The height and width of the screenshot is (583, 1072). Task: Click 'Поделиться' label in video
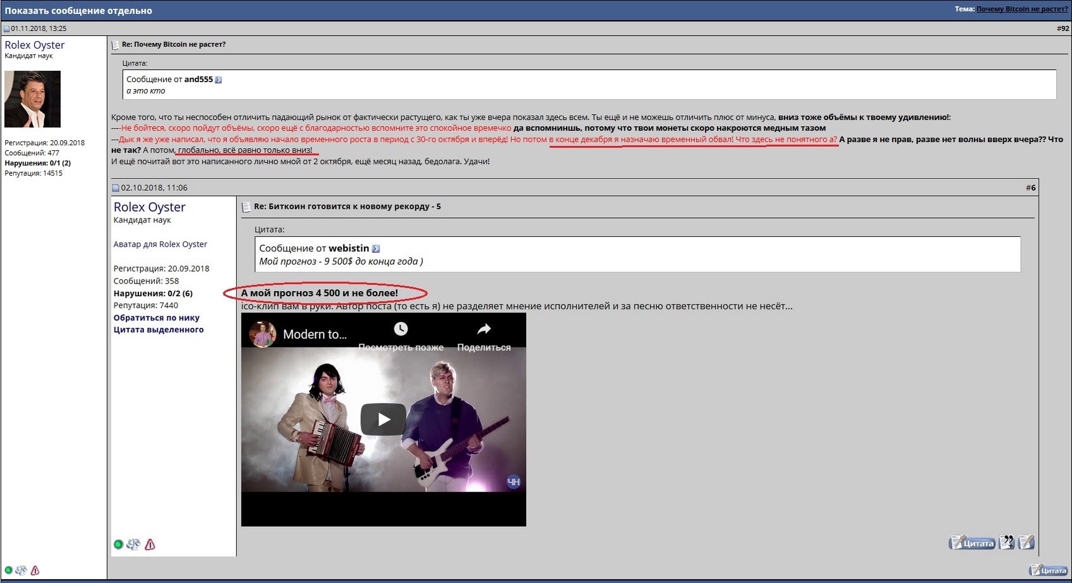point(484,347)
